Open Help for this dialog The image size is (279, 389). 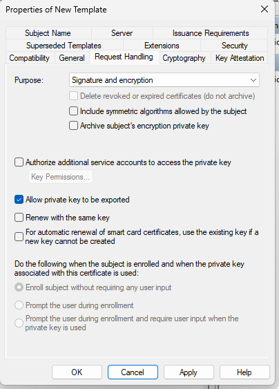coord(244,372)
